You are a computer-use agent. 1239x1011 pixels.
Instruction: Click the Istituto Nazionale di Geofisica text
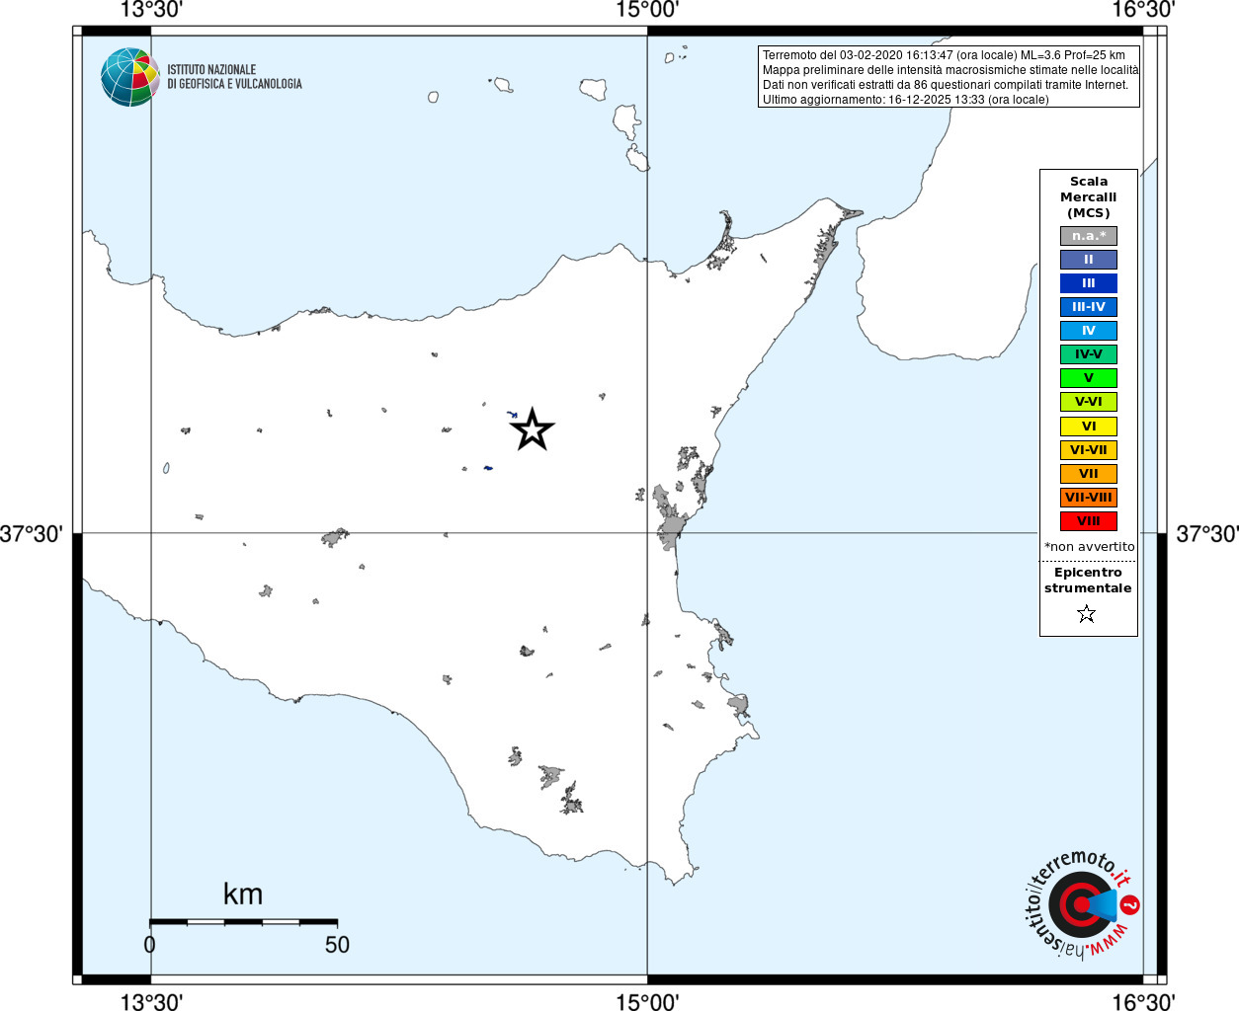(x=234, y=77)
